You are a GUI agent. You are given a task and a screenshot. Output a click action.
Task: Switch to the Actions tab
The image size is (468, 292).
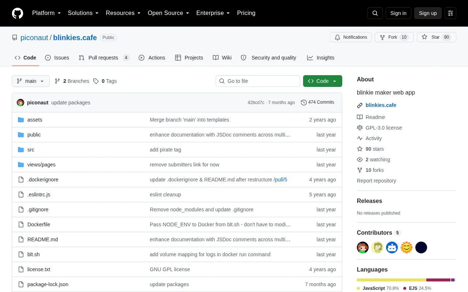pos(152,58)
